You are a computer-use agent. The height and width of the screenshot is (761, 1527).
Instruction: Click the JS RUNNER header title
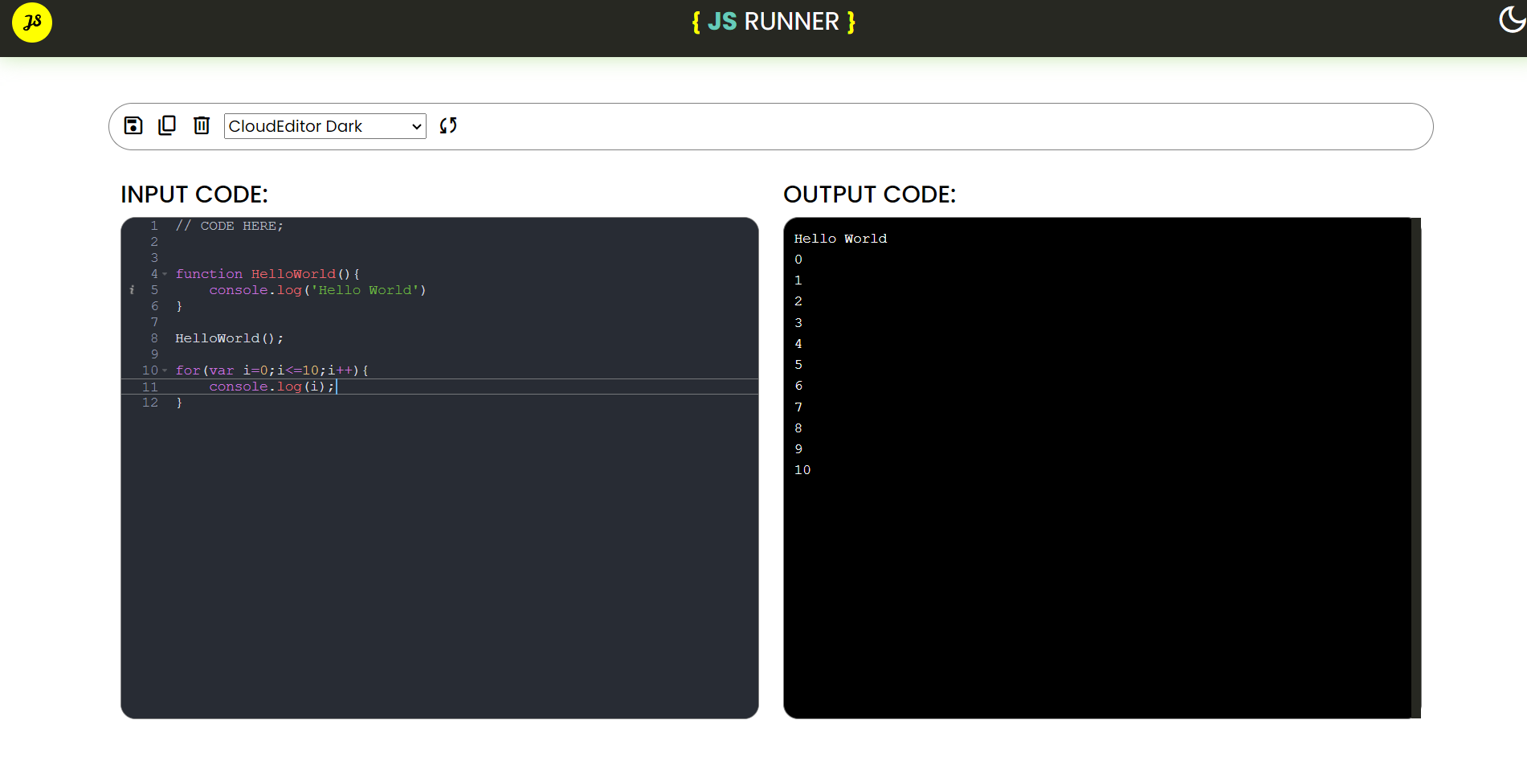coord(774,22)
